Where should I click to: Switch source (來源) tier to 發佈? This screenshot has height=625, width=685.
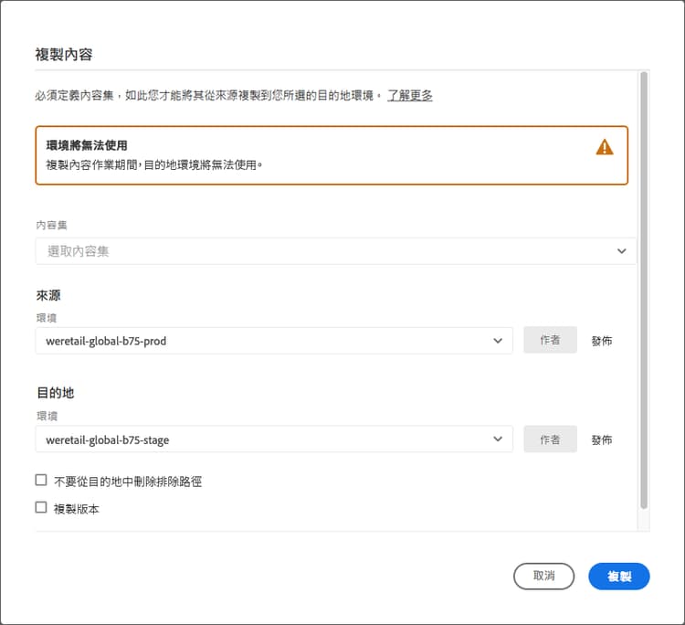click(602, 341)
